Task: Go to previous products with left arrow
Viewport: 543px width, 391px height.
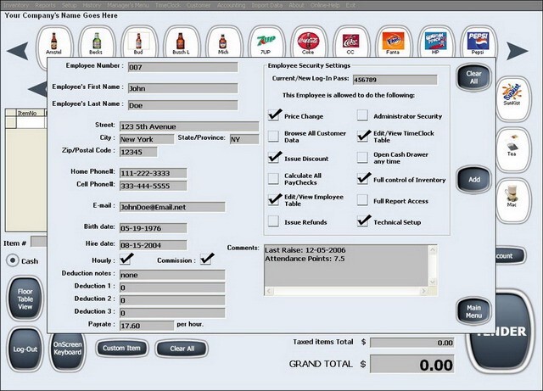Action: [x=17, y=51]
